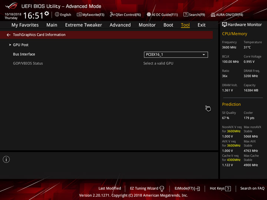The height and width of the screenshot is (200, 267).
Task: Click Tool\Graphics Card Information breadcrumb
Action: (x=39, y=35)
